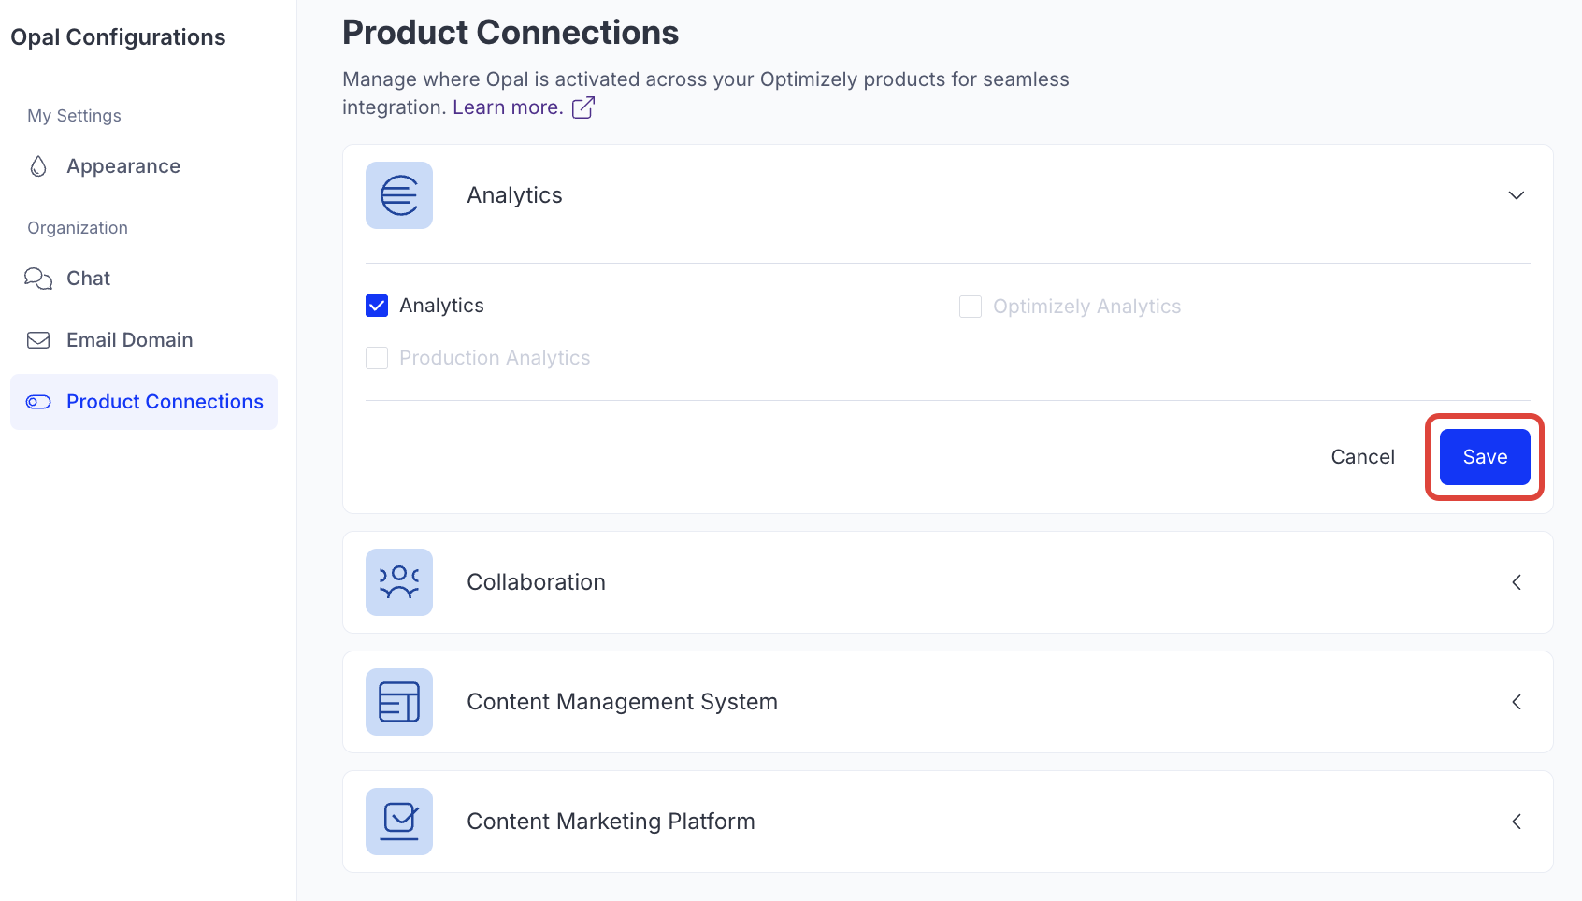Save the product connection changes
Viewport: 1582px width, 901px height.
[1485, 457]
